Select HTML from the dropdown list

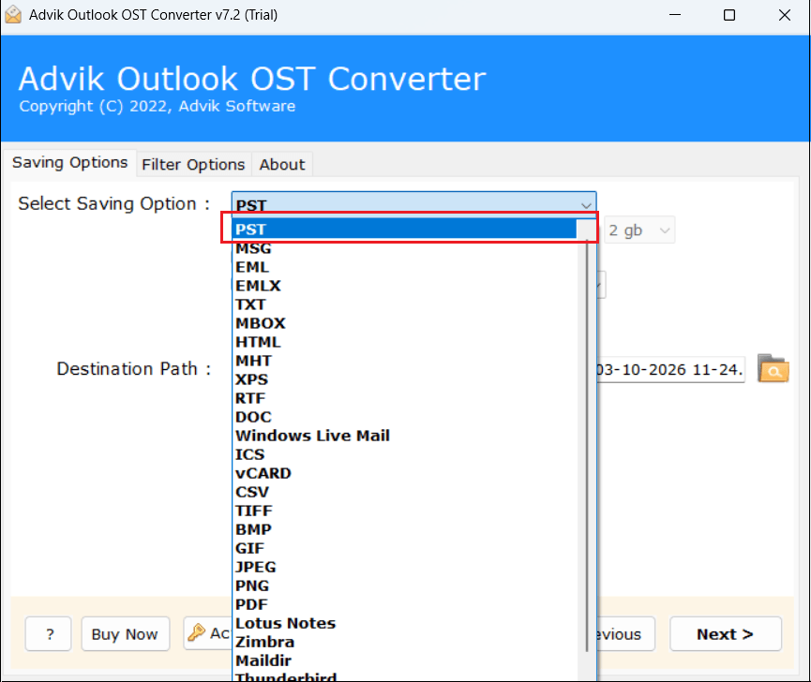click(x=405, y=342)
